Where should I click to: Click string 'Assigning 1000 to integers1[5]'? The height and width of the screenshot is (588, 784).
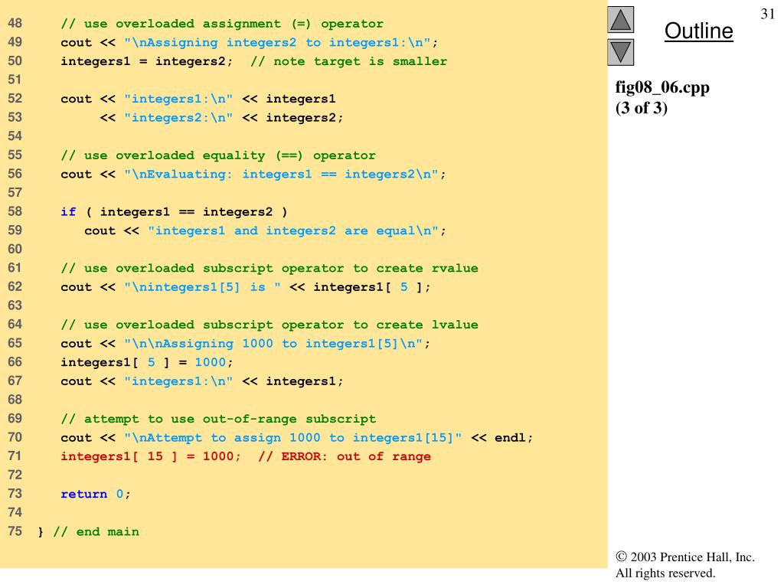tap(273, 344)
